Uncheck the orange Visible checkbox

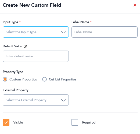6,122
